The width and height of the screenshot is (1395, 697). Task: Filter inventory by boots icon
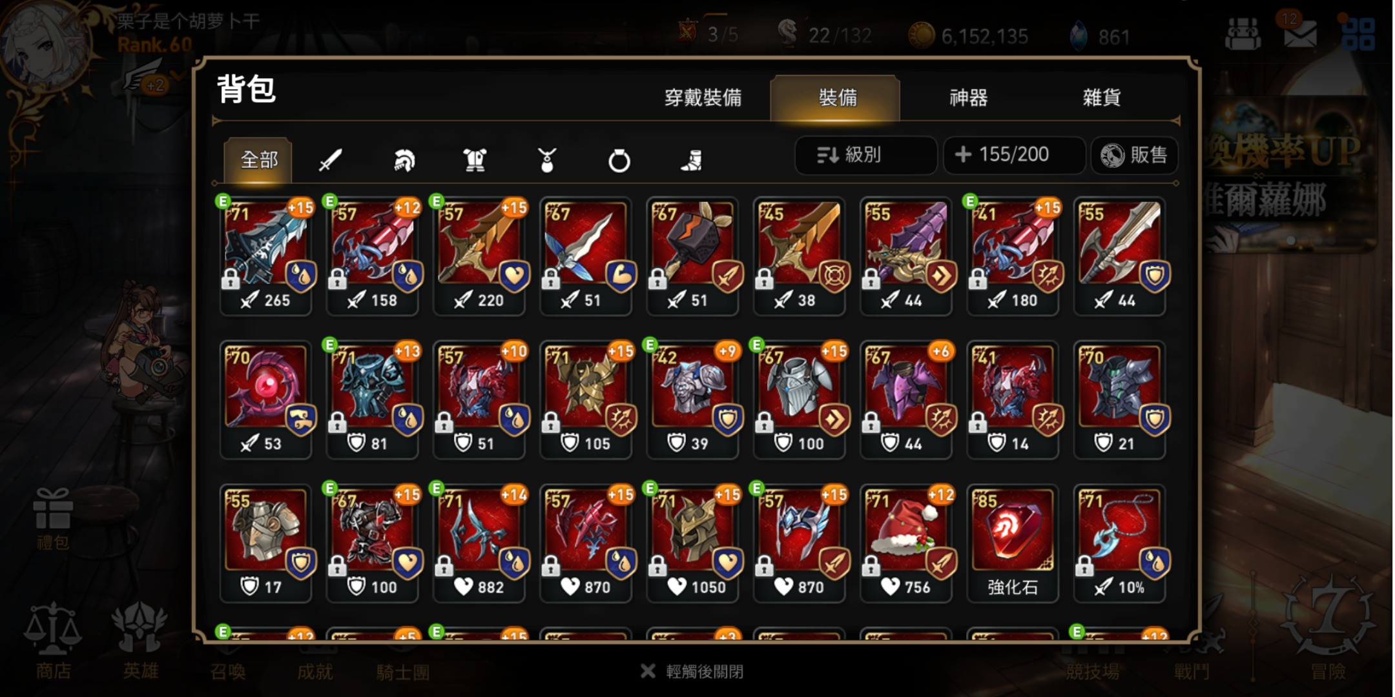pyautogui.click(x=691, y=160)
